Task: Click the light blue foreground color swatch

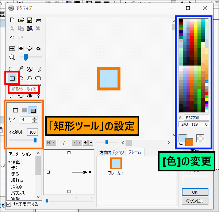Action: [182, 138]
